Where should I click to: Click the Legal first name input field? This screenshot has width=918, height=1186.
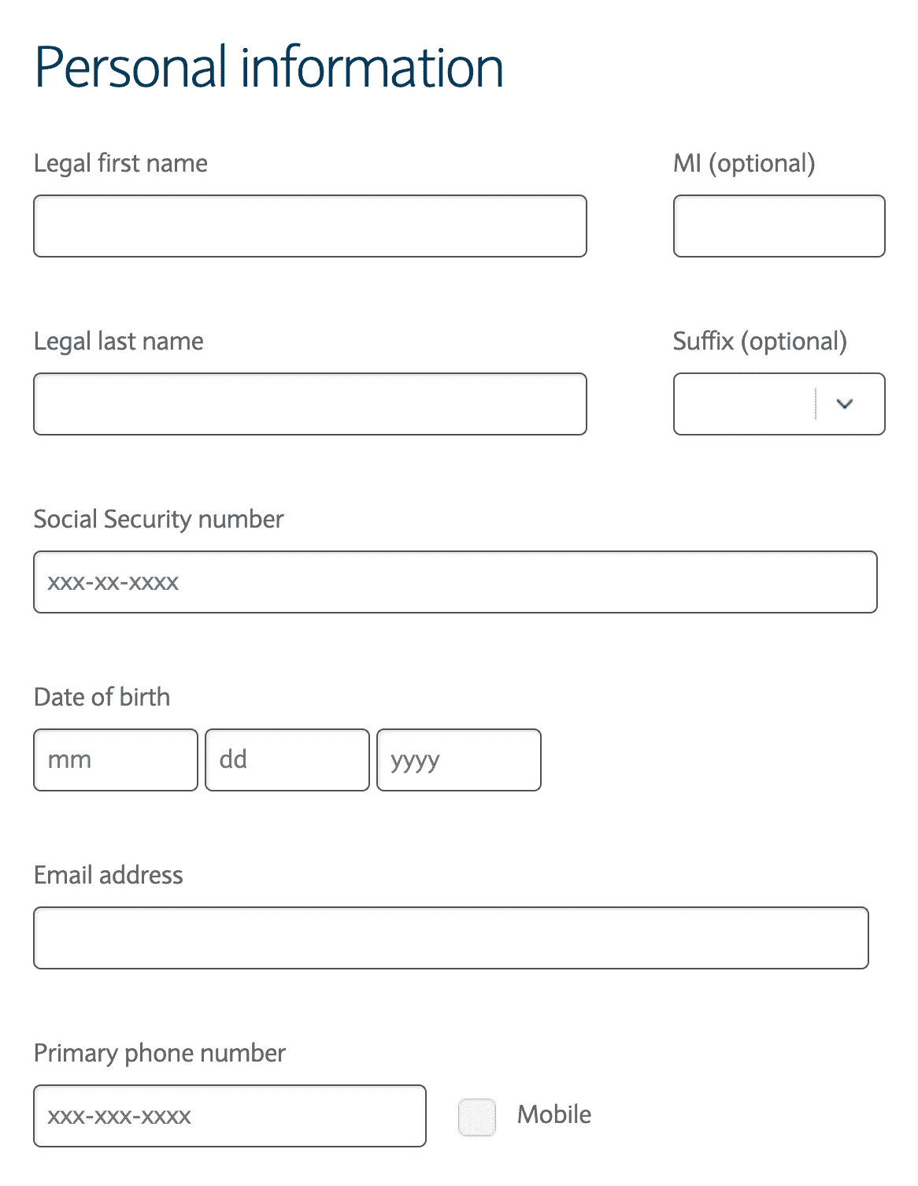pos(309,226)
